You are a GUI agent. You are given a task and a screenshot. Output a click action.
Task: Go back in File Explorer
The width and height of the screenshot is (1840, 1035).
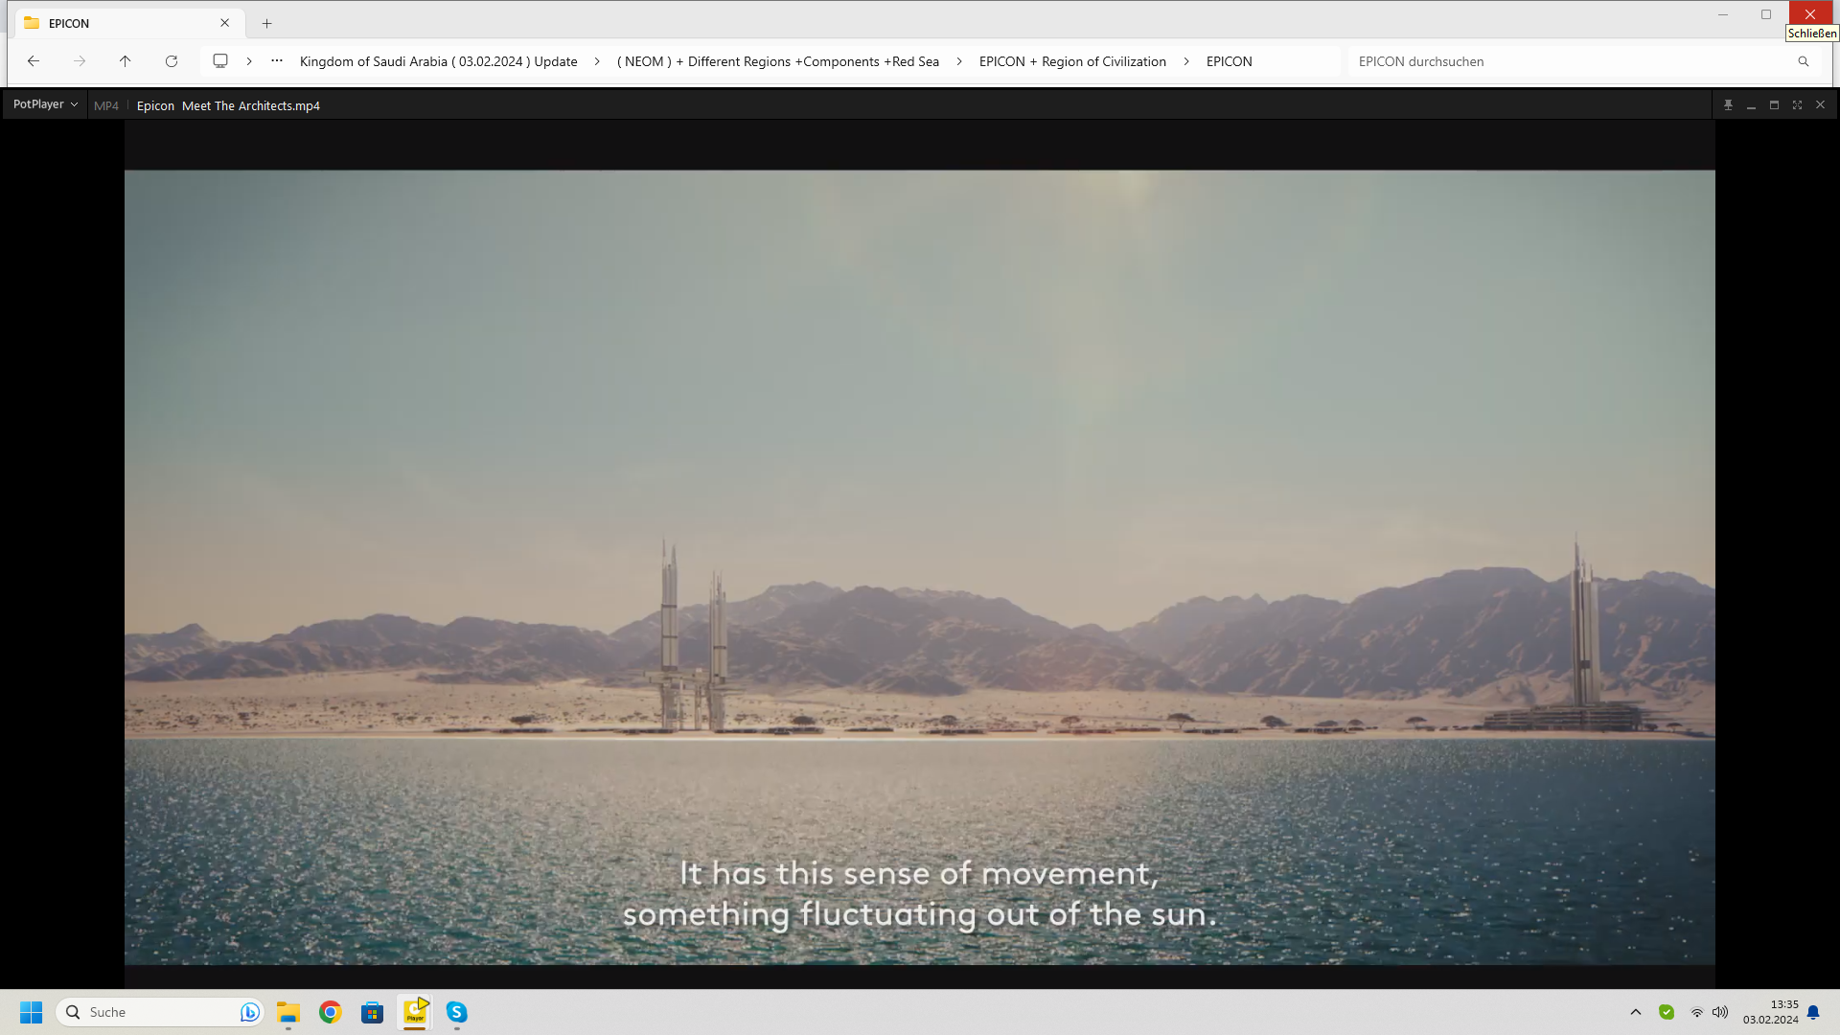[34, 61]
